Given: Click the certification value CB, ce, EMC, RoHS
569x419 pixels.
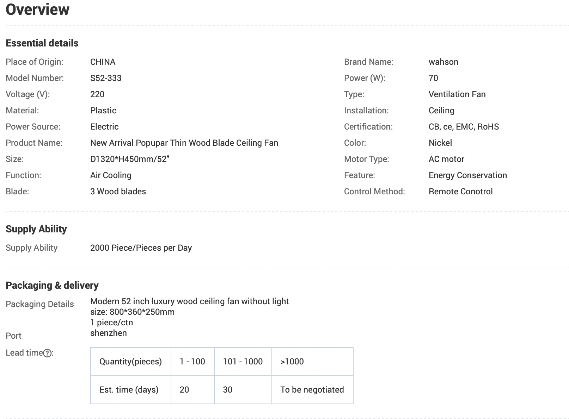Looking at the screenshot, I should point(464,126).
